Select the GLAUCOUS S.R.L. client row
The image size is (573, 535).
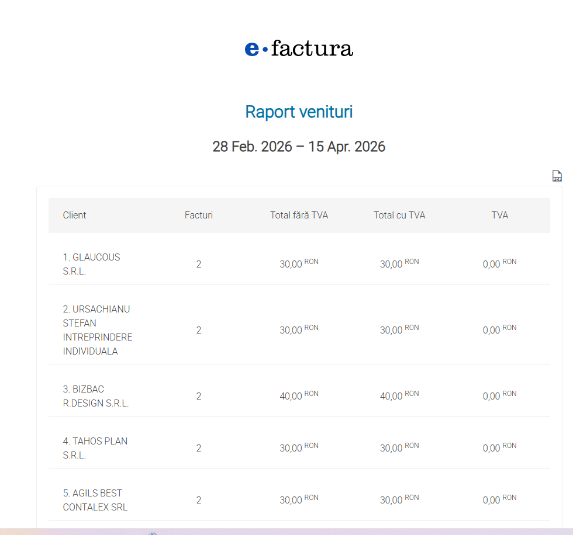tap(91, 264)
